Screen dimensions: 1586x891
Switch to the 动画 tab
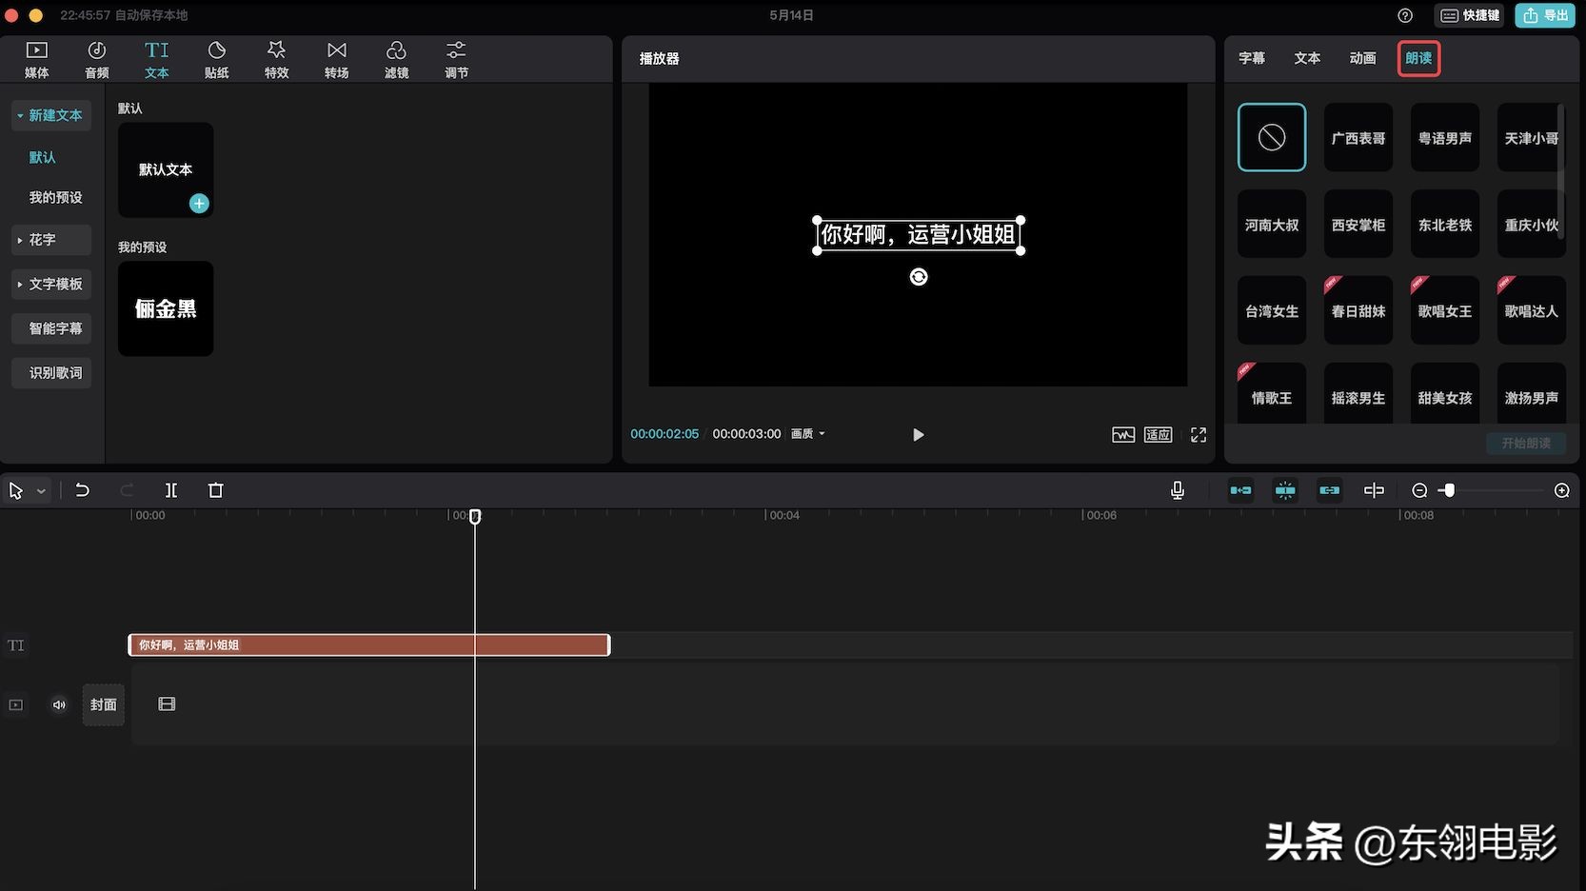(x=1362, y=59)
